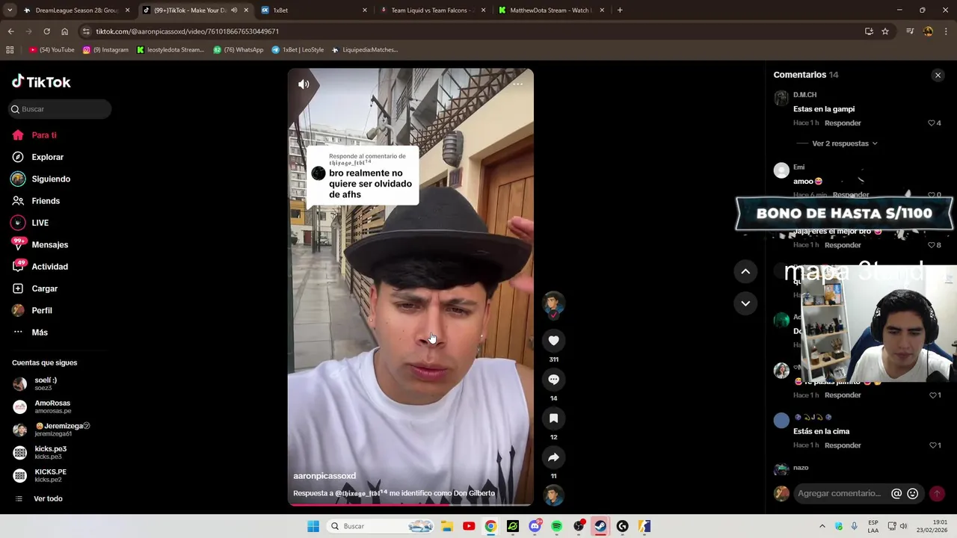Viewport: 957px width, 538px height.
Task: Like the video with the heart icon
Action: coord(553,341)
